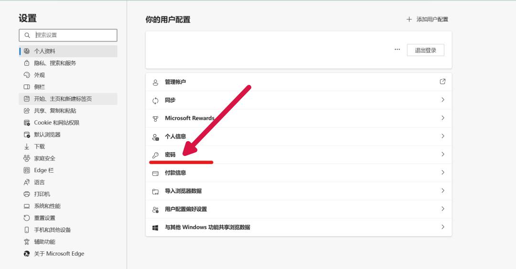Open the profile more options ellipsis menu
Screen dimensions: 516x269
(x=397, y=50)
